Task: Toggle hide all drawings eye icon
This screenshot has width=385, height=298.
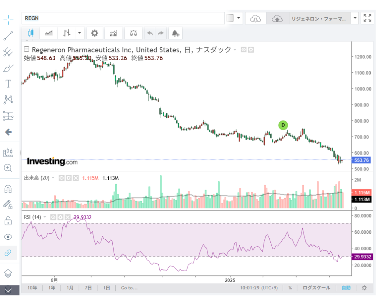Action: tap(8, 237)
